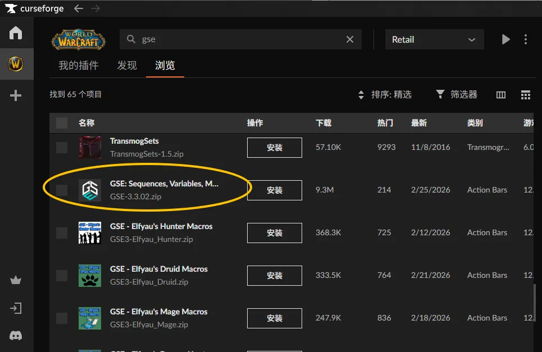Open GSE - Elfyau's Mage Macros title

(x=159, y=312)
